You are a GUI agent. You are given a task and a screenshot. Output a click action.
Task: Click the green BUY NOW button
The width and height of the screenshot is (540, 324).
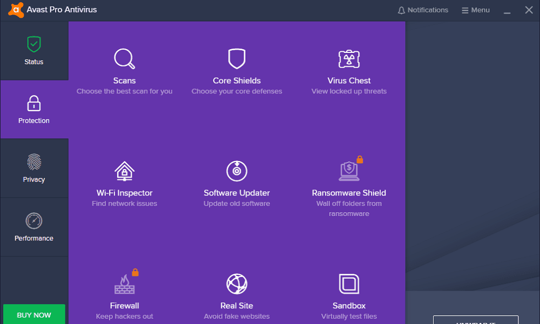pos(34,314)
